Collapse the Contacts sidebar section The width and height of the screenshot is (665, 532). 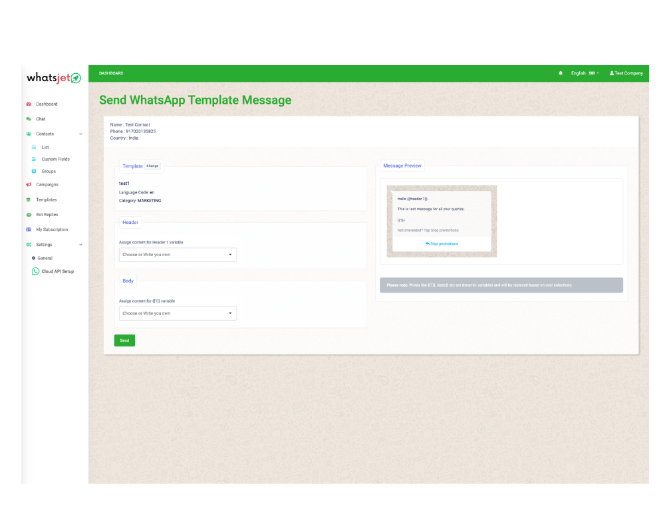[x=81, y=134]
